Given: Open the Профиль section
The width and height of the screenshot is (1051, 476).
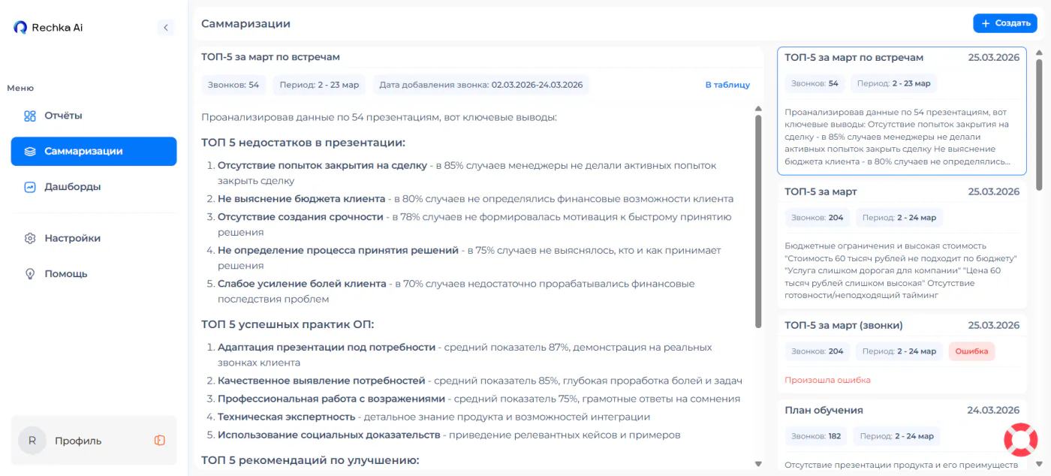Looking at the screenshot, I should (x=94, y=441).
